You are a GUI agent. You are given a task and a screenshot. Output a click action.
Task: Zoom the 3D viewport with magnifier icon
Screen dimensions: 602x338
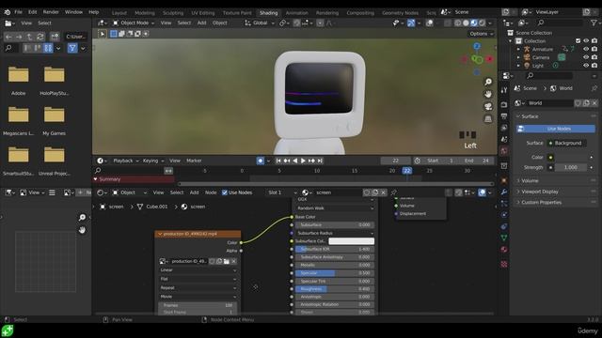[488, 82]
